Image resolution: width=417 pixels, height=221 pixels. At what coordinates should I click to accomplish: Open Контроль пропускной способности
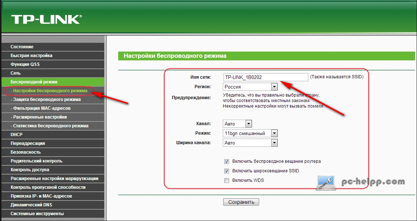(53, 187)
